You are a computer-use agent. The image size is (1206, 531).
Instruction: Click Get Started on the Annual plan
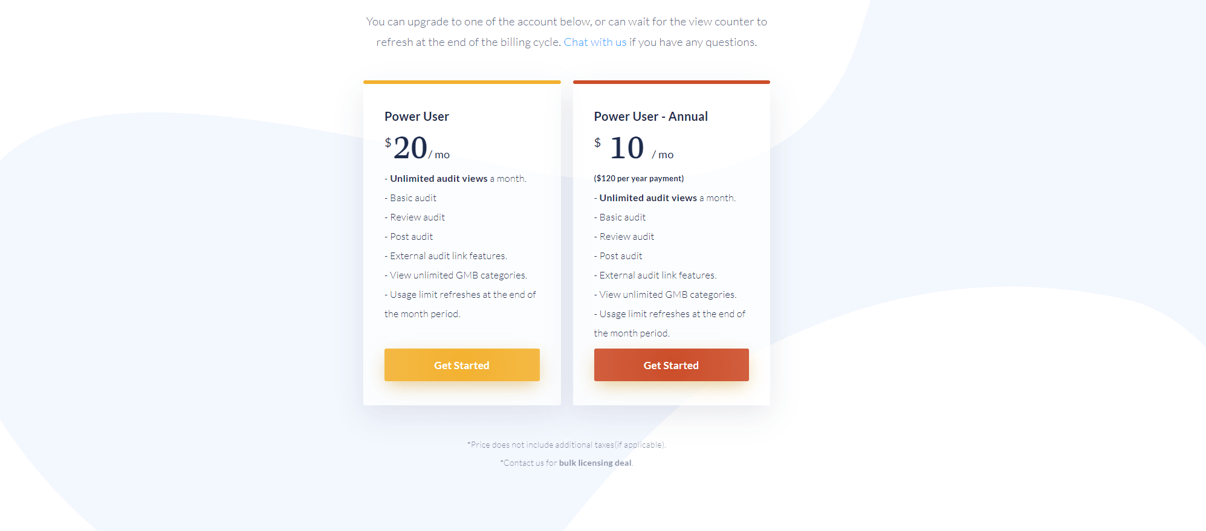671,365
